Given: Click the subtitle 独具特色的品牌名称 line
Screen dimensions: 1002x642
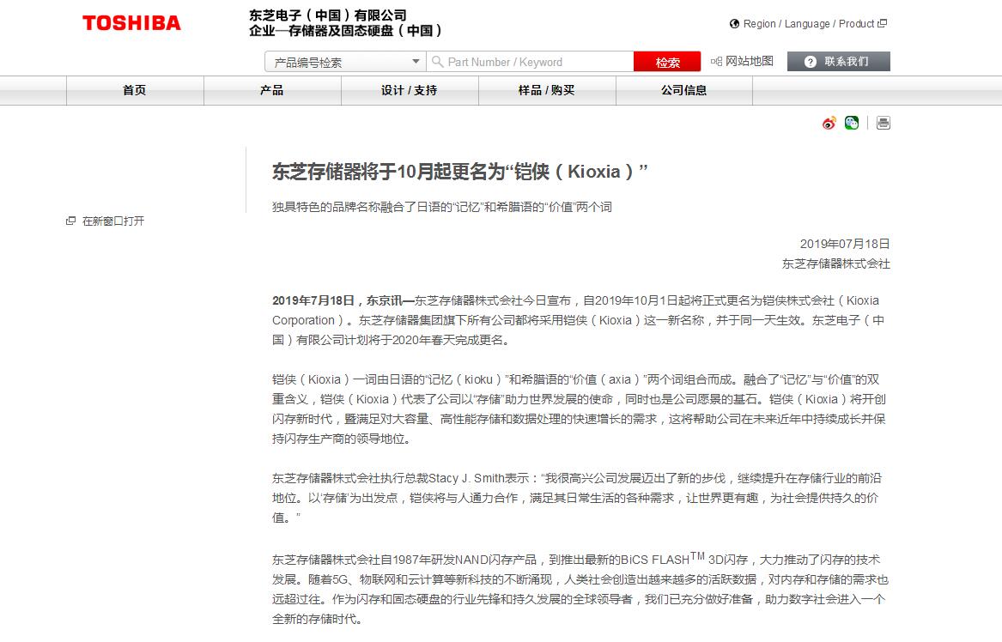Looking at the screenshot, I should [442, 207].
